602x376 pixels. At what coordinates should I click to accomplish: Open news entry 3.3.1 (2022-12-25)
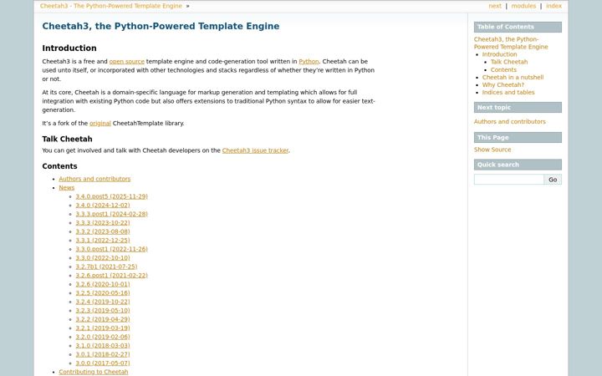click(x=103, y=240)
